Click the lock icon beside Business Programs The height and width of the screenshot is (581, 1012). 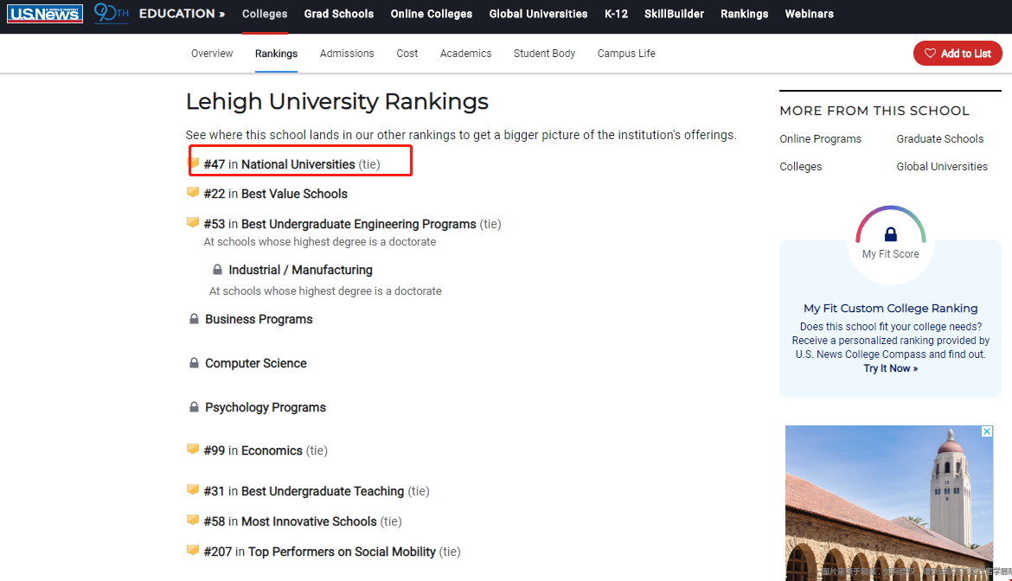coord(194,319)
